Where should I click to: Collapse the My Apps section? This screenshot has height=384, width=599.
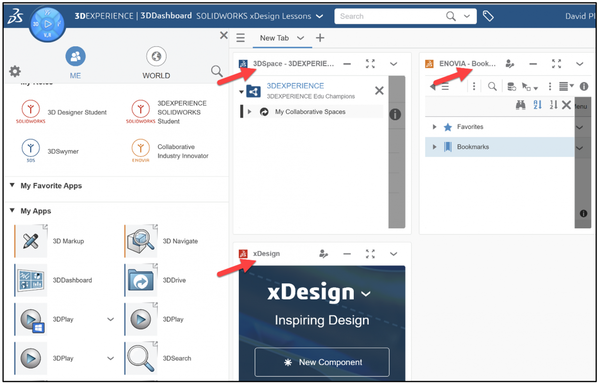(11, 211)
